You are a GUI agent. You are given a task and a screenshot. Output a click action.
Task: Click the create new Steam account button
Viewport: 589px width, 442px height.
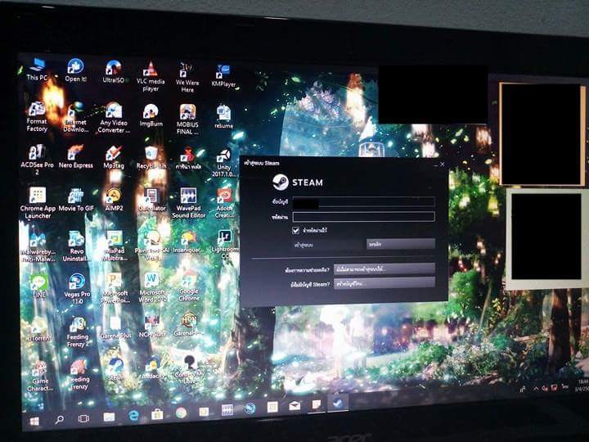tap(384, 283)
